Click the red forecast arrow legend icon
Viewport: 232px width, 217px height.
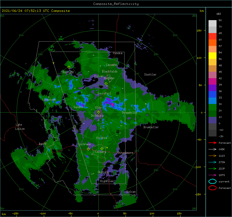point(212,143)
